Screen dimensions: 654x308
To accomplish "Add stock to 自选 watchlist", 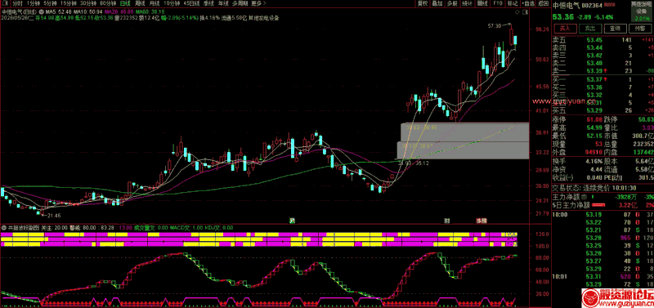I will pyautogui.click(x=527, y=4).
